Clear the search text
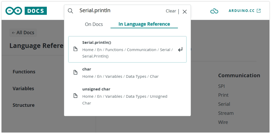This screenshot has width=271, height=134. pos(171,11)
